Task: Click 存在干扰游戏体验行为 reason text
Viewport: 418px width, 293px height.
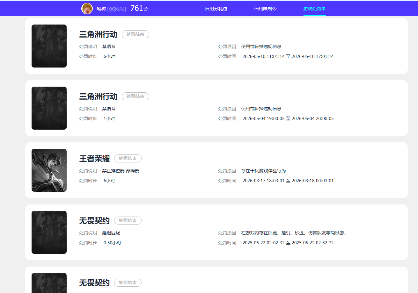Action: [263, 171]
